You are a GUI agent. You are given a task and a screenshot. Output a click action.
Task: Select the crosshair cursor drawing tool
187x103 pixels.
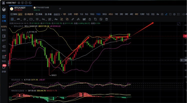12,19
